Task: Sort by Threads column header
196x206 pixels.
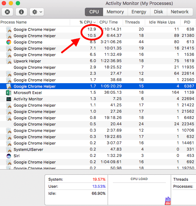Action: (132, 22)
